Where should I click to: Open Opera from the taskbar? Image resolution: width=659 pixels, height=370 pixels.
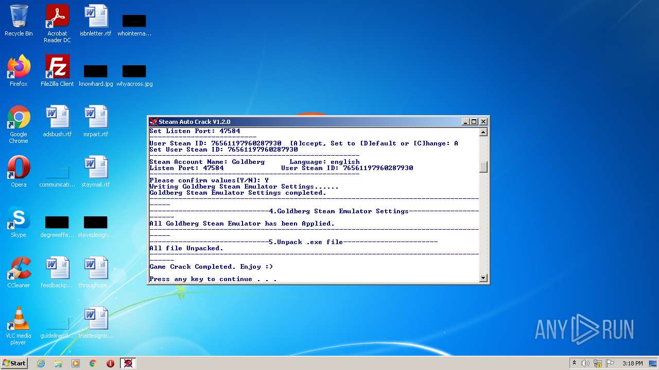coord(110,363)
